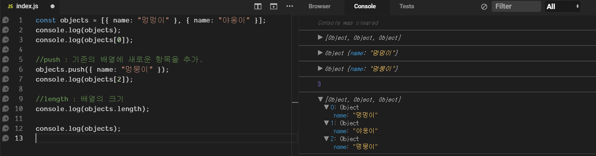Viewport: 596px width, 156px height.
Task: Expand the first collapsed [Object, Object, Object] entry
Action: pyautogui.click(x=320, y=37)
